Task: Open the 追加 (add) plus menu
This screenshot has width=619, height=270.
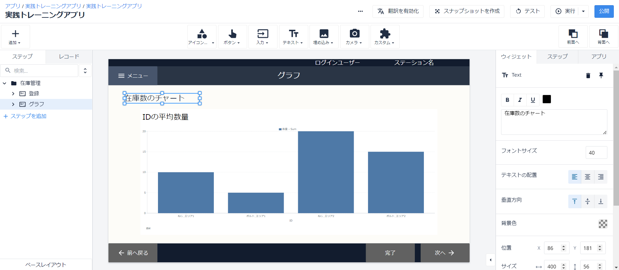Action: [x=15, y=37]
